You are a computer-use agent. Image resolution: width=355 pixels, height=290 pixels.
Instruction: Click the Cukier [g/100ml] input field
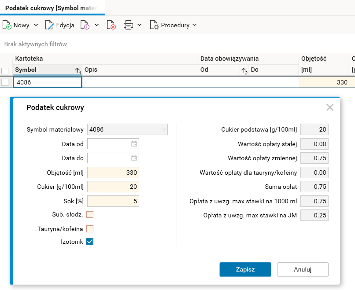tap(113, 187)
